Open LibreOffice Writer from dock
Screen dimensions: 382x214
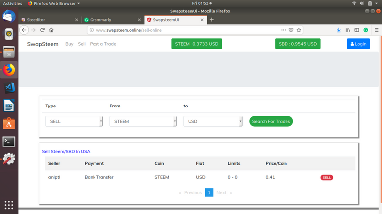[9, 106]
